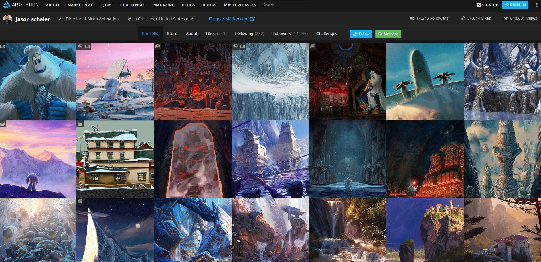The height and width of the screenshot is (262, 541).
Task: Click the Art Director at Alcon Animation text
Action: (x=89, y=19)
